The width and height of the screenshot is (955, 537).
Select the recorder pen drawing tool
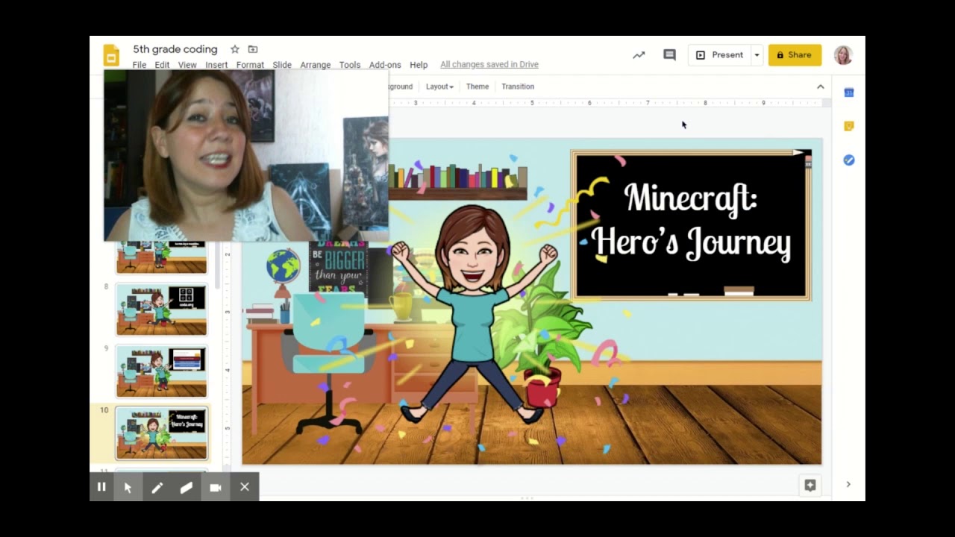tap(157, 487)
